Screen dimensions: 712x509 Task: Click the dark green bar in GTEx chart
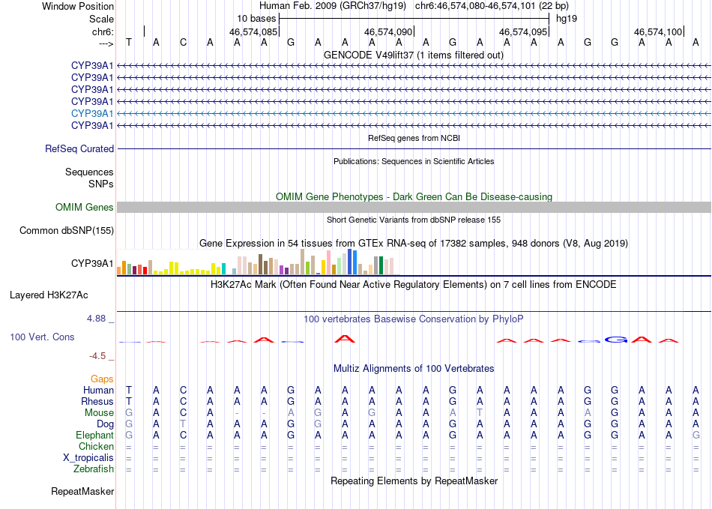[x=381, y=265]
